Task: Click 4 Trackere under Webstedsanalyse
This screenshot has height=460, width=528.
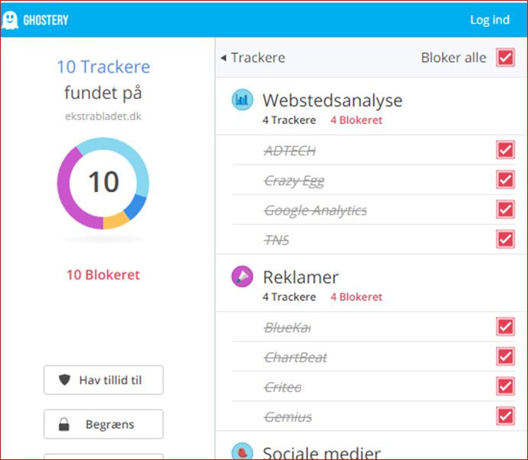Action: tap(289, 120)
